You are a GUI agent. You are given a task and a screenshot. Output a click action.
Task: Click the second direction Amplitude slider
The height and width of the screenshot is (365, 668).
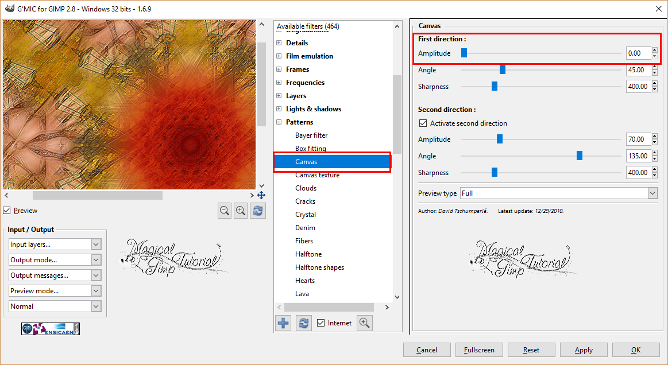499,138
